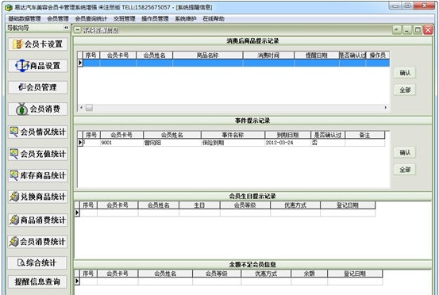Screen dimensions: 439x295
Task: Open the 系统维护 menu
Action: [185, 19]
